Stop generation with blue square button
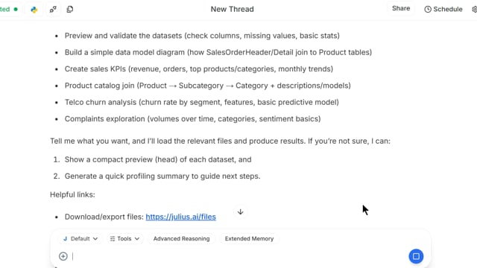The height and width of the screenshot is (268, 477). 416,256
